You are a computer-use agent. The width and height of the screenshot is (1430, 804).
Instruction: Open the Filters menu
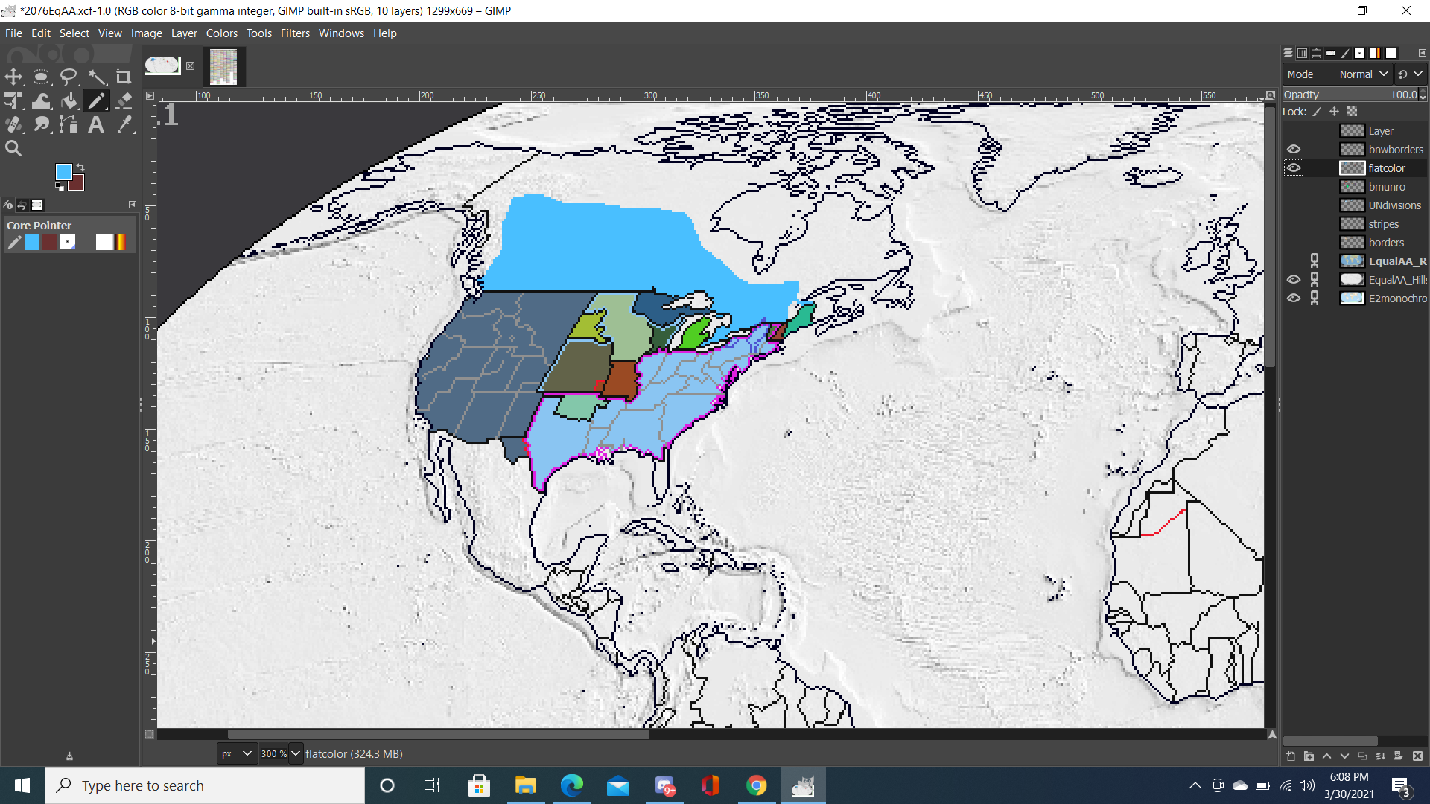click(x=295, y=33)
